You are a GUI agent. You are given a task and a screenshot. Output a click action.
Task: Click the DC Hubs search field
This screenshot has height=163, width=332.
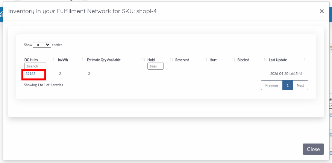(x=35, y=66)
